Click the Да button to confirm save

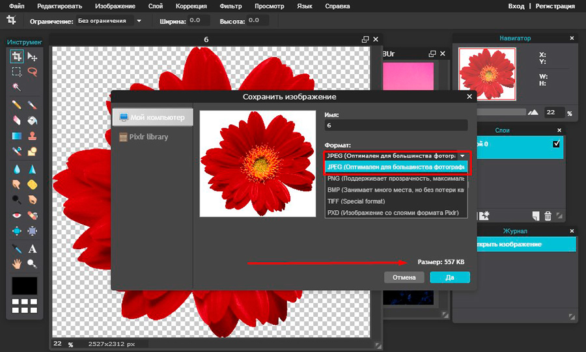[449, 277]
